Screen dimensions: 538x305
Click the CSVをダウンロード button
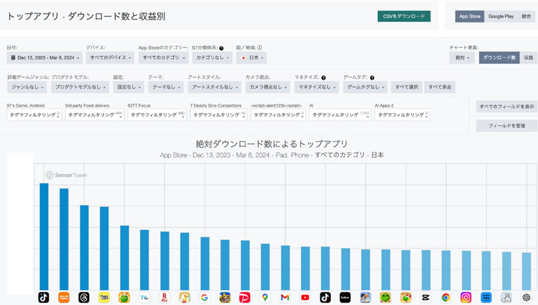click(x=403, y=16)
